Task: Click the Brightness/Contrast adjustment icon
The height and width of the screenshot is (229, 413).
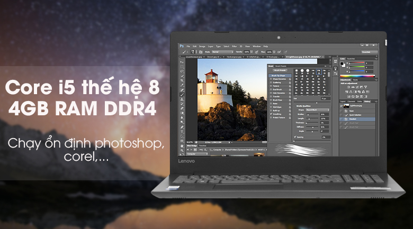Action: pos(348,87)
